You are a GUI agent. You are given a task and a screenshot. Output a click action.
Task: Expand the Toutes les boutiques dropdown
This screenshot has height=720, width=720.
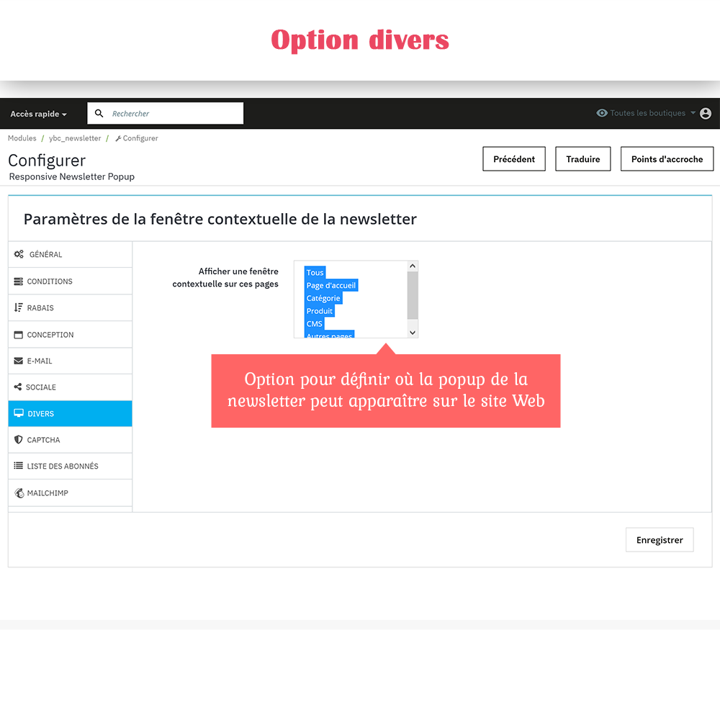pyautogui.click(x=692, y=113)
